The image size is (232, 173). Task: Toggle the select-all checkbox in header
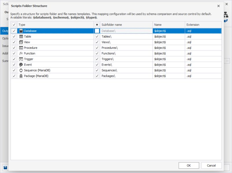click(x=14, y=25)
